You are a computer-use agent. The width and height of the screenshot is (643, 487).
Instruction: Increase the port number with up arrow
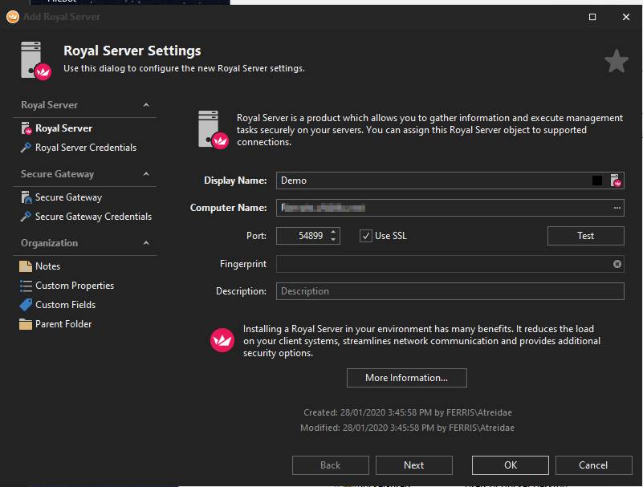pyautogui.click(x=333, y=232)
